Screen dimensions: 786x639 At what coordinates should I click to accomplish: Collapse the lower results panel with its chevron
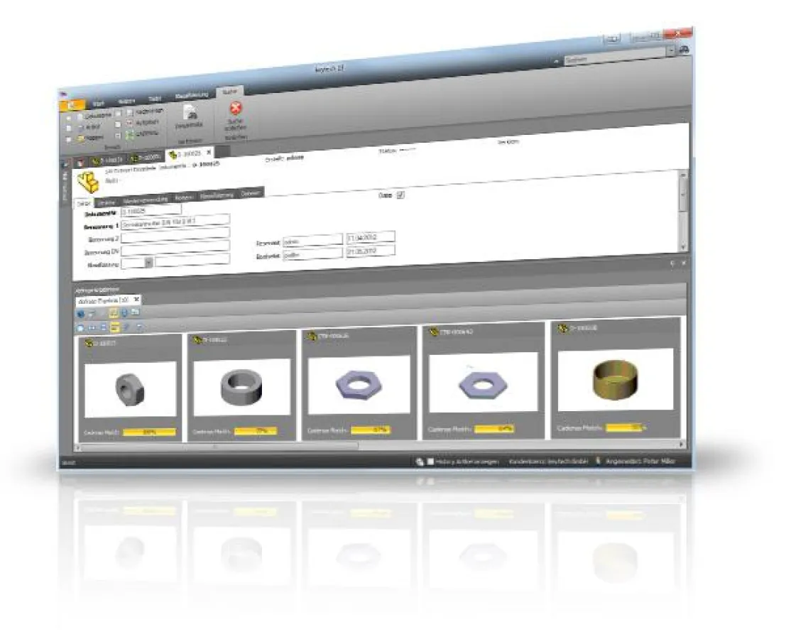(x=673, y=262)
